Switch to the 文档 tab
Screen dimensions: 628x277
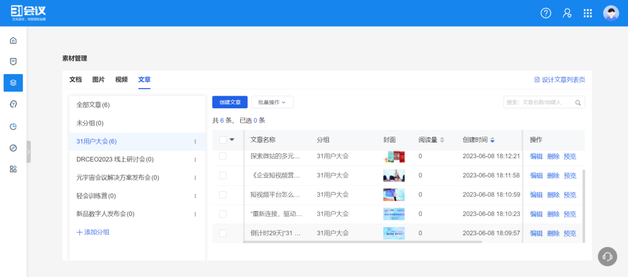(75, 79)
